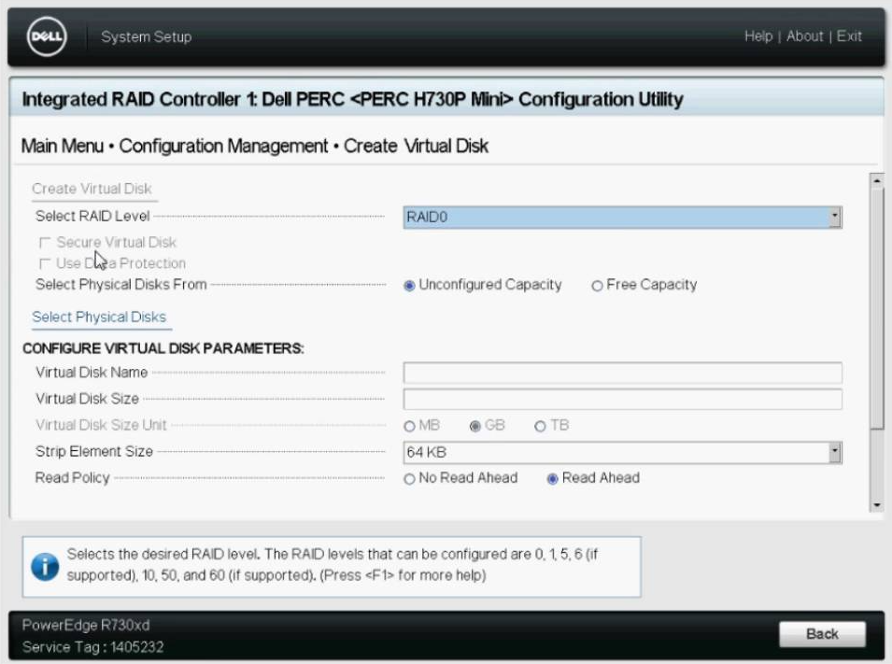Click the blue information icon
The image size is (892, 664).
pos(44,565)
